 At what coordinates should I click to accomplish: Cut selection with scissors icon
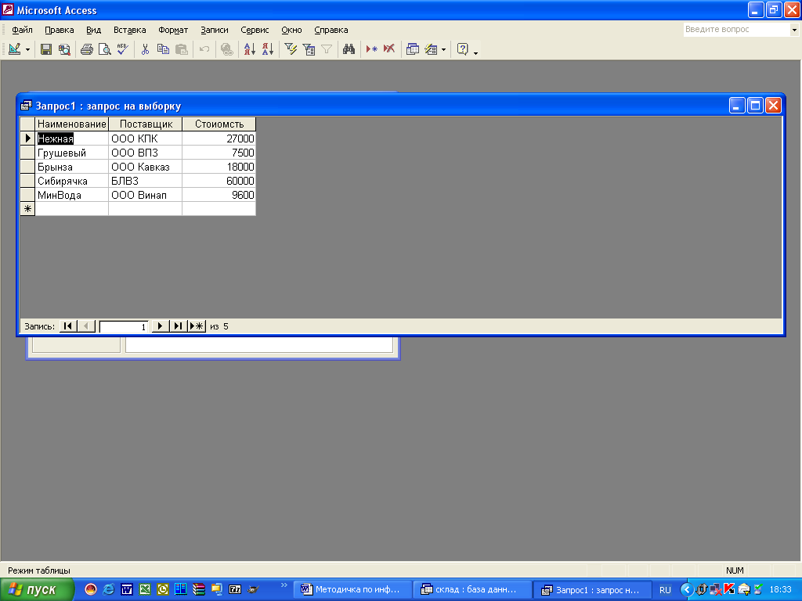[145, 49]
